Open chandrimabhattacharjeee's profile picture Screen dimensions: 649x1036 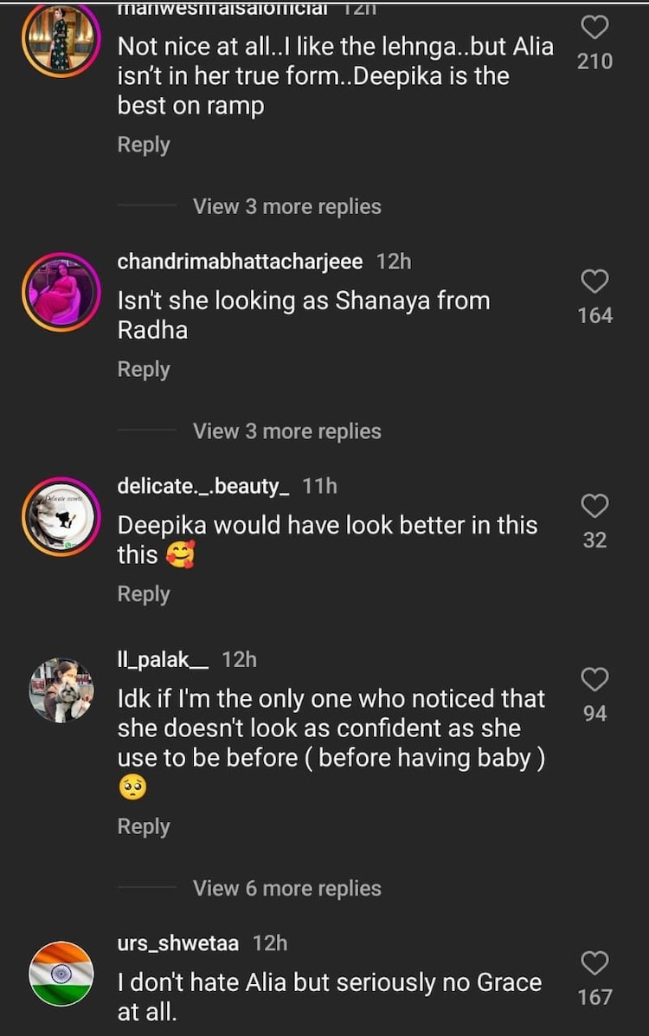[61, 292]
